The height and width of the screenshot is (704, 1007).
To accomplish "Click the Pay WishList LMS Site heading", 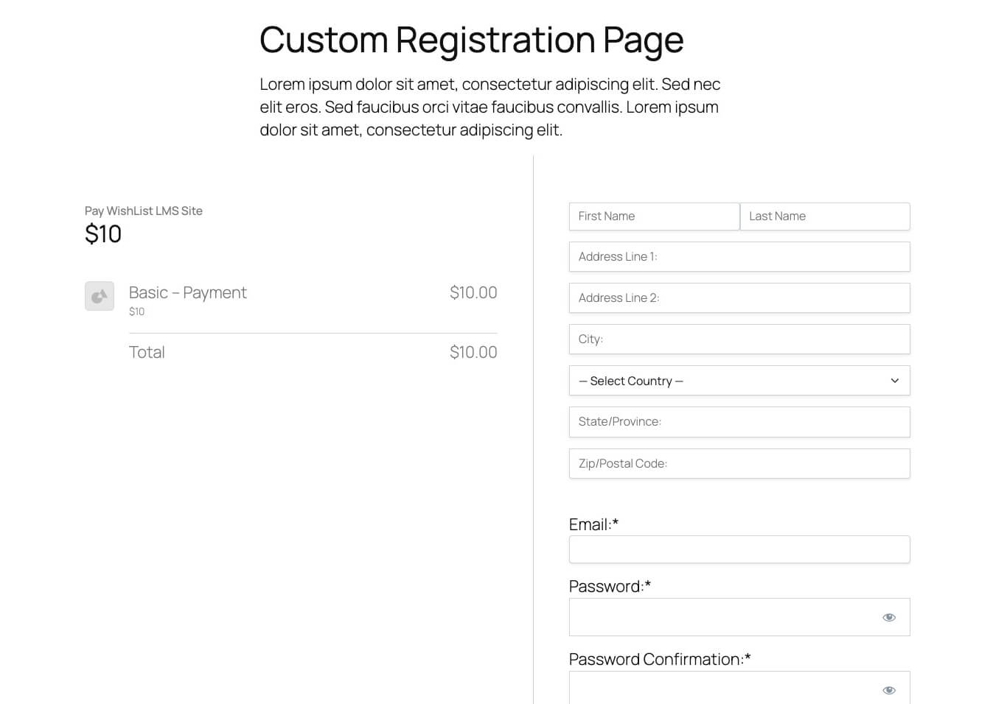I will coord(143,211).
